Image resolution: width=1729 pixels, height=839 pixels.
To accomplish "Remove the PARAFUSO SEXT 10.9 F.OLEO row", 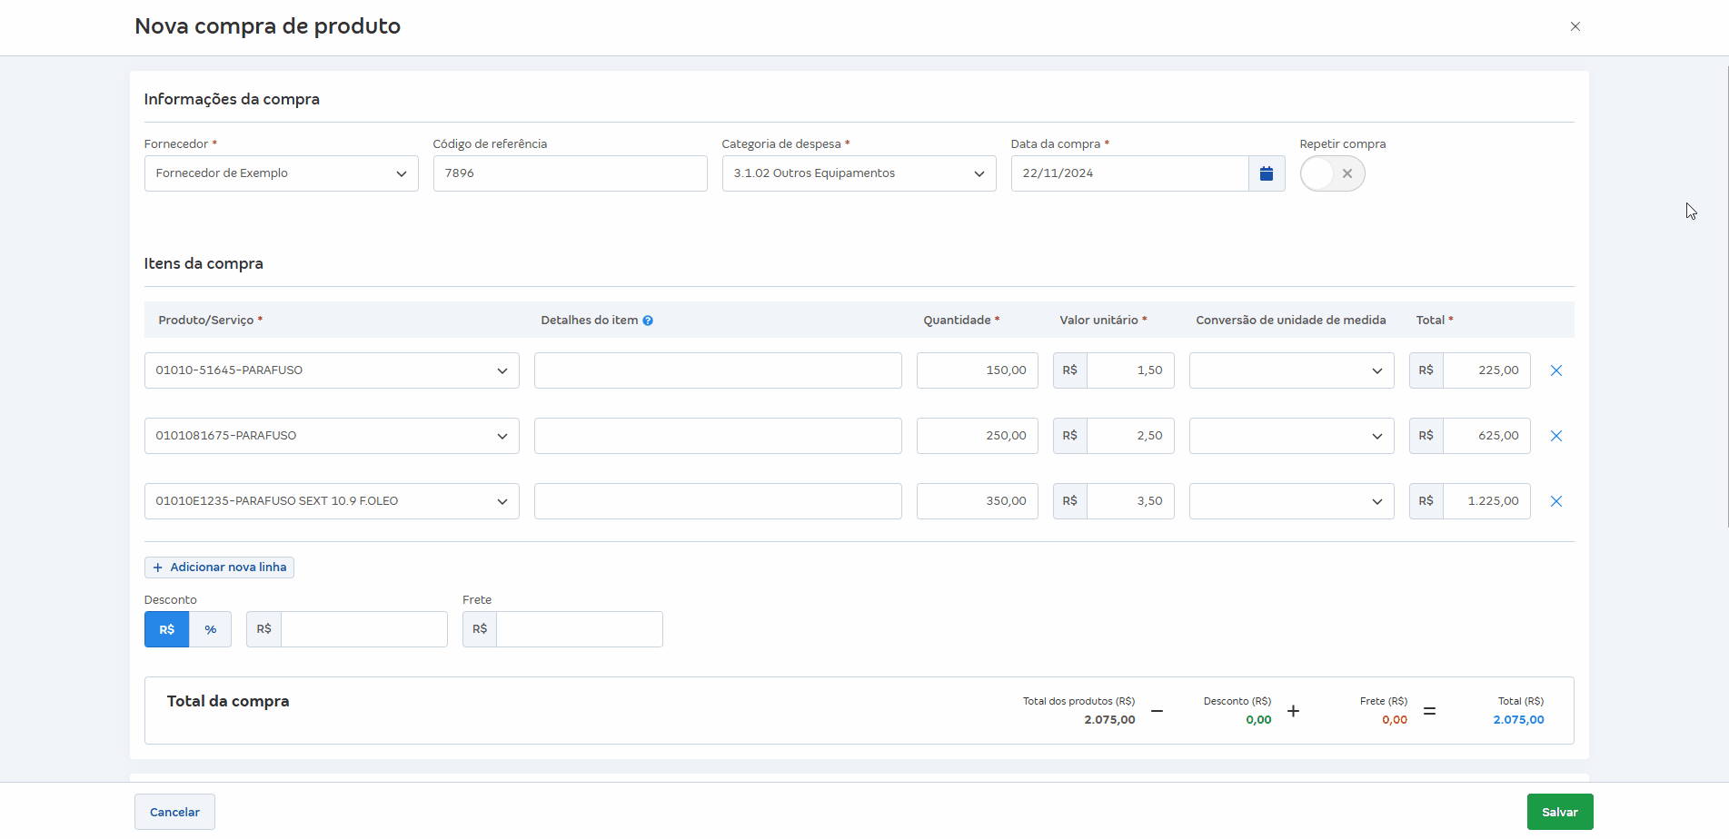I will (x=1556, y=501).
